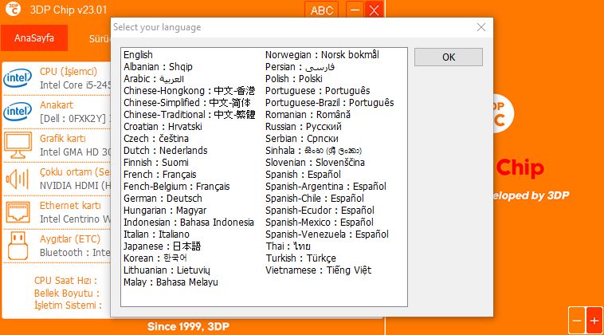This screenshot has height=335, width=604.
Task: Click the OK button in language dialog
Action: [449, 57]
